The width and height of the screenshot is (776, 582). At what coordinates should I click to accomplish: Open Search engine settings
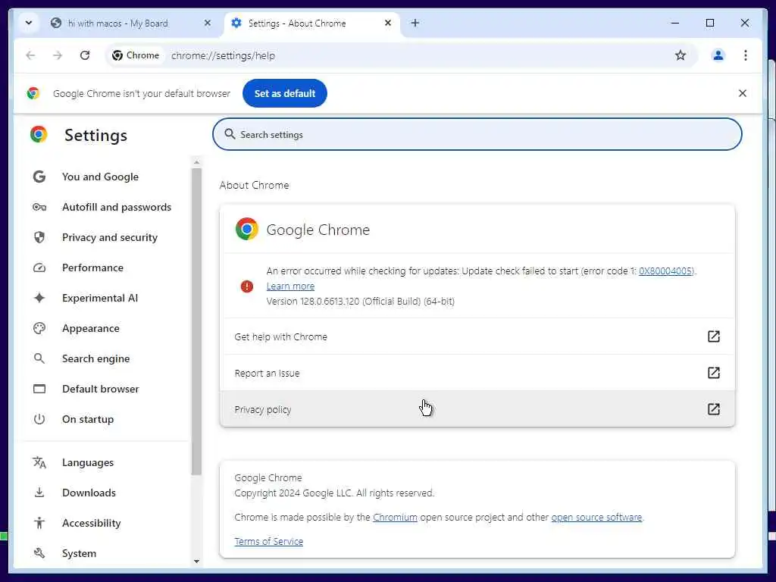[95, 358]
